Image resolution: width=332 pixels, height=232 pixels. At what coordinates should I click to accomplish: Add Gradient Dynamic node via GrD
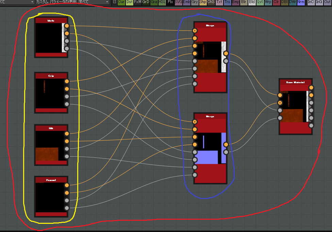(146, 2)
